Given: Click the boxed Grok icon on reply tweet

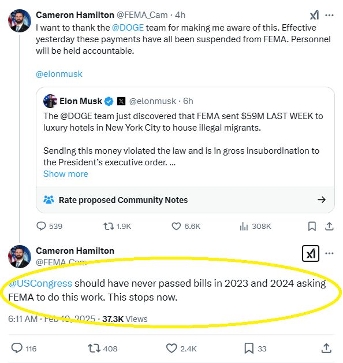Looking at the screenshot, I should coord(311,254).
